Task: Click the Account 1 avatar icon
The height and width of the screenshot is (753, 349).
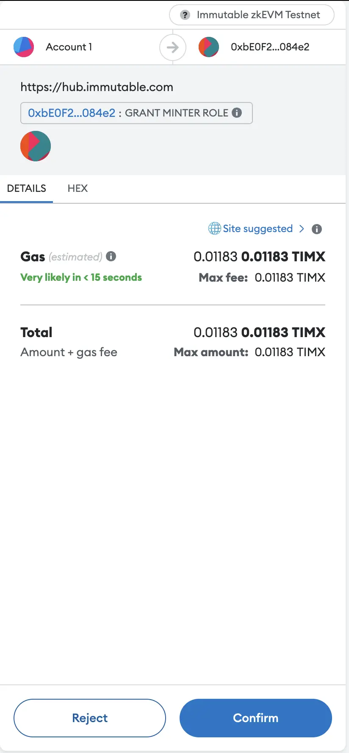Action: tap(24, 47)
